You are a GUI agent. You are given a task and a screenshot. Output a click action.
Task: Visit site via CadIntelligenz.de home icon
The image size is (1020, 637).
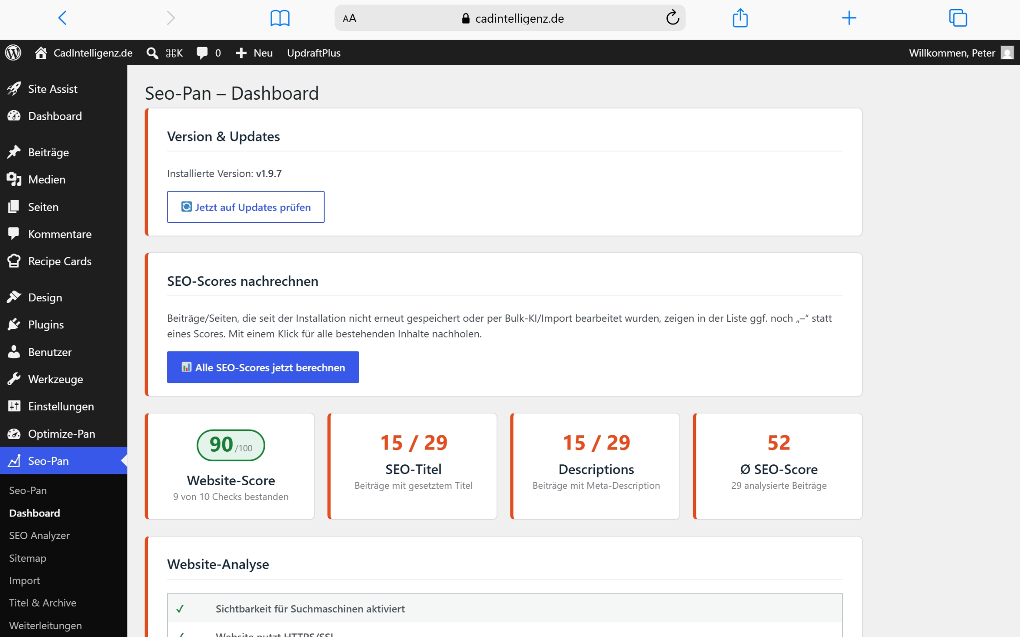click(x=83, y=53)
